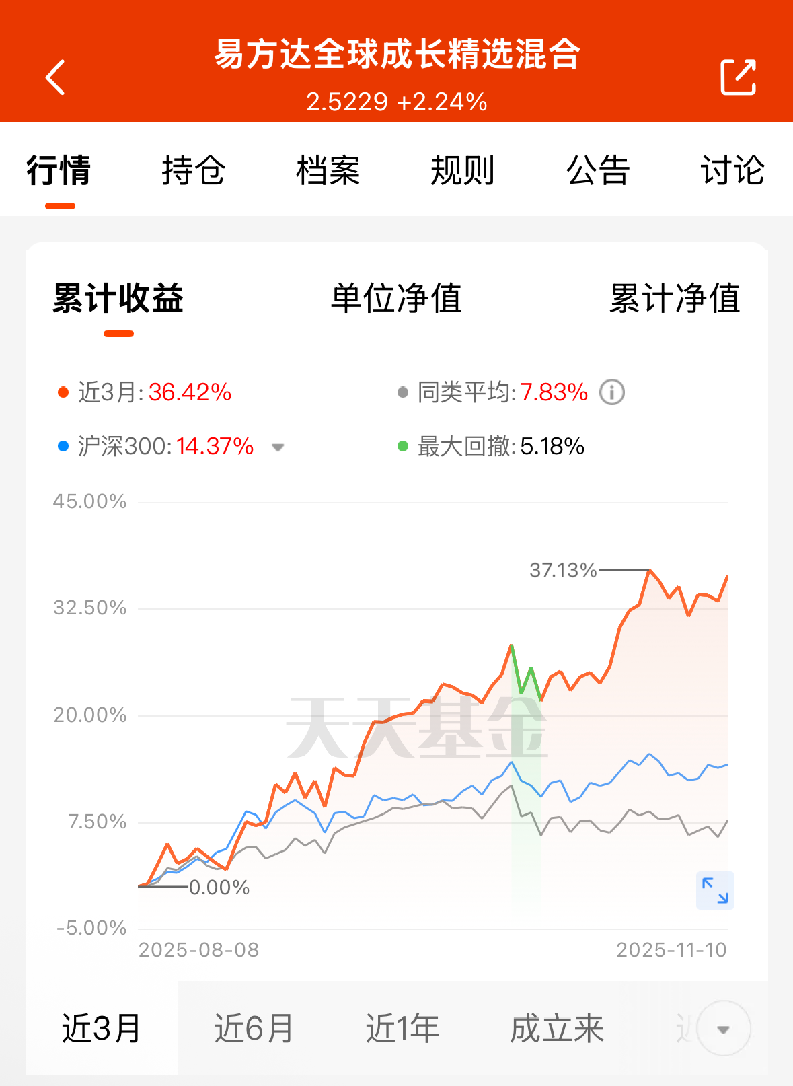Choose the 近6月 time range
The width and height of the screenshot is (793, 1086).
(x=254, y=1028)
